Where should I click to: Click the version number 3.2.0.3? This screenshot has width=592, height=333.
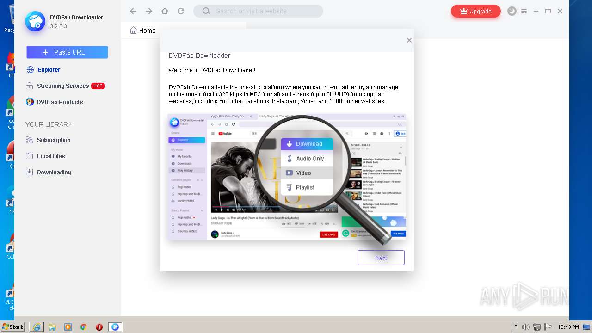tap(59, 26)
